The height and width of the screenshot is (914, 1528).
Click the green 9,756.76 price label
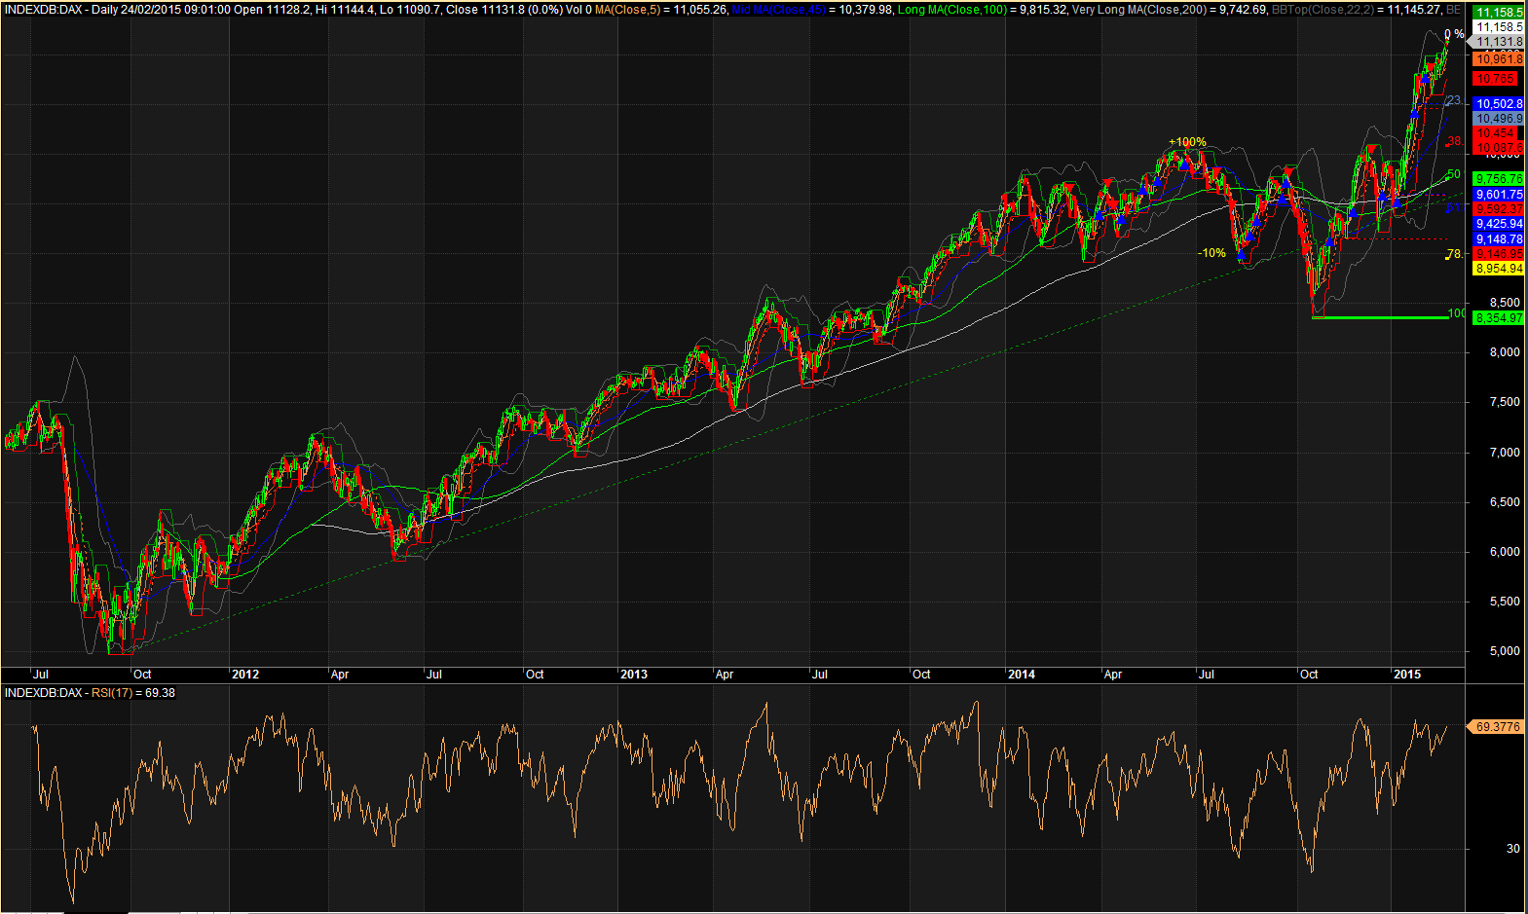pyautogui.click(x=1499, y=179)
